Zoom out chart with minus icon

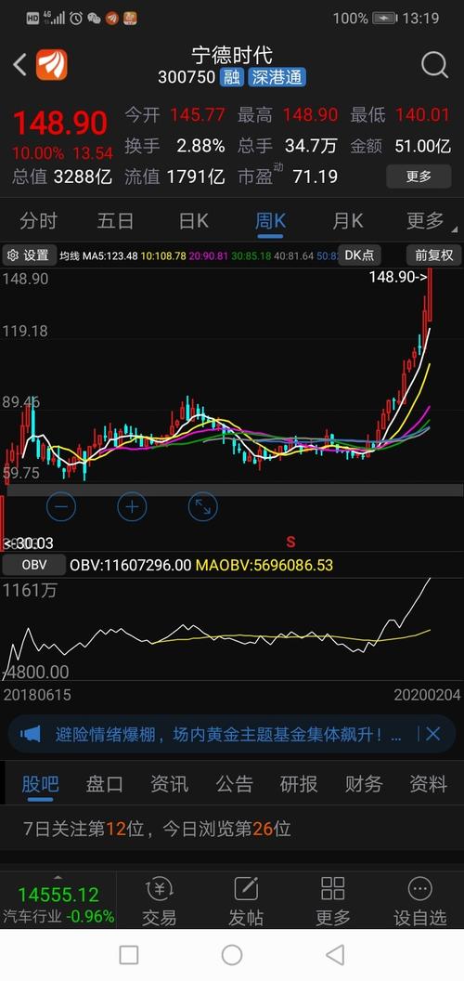click(x=61, y=507)
